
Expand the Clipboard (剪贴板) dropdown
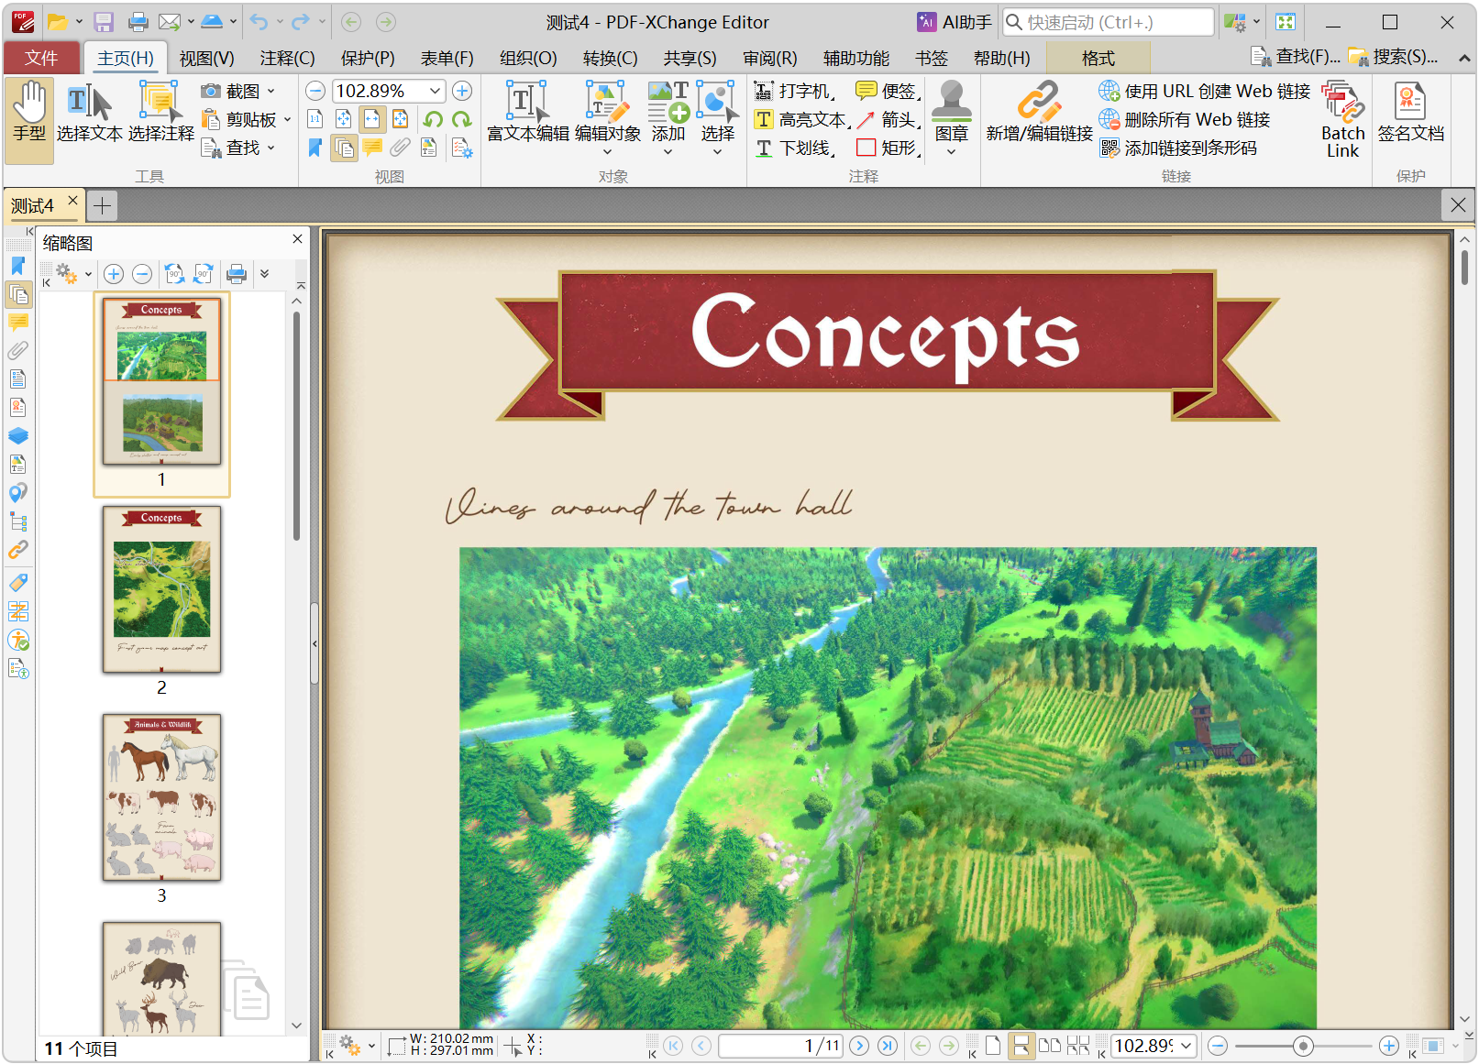pyautogui.click(x=287, y=119)
